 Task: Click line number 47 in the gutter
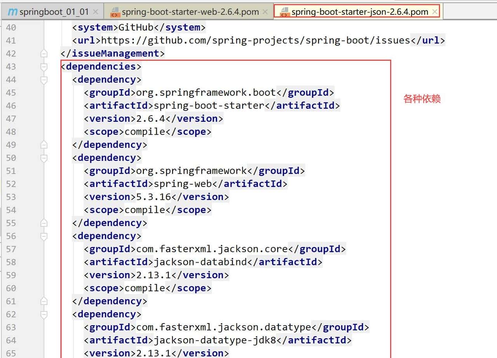tap(11, 119)
